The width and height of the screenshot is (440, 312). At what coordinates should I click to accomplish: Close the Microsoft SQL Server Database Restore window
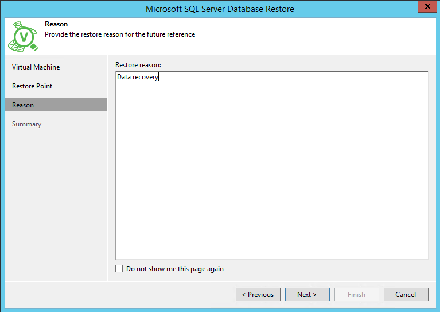[427, 6]
